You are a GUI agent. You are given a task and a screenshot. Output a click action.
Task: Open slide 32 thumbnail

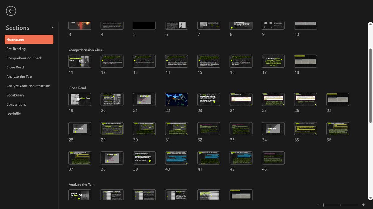[209, 128]
